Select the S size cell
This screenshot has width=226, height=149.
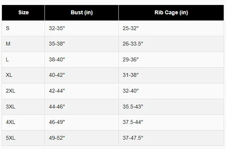pos(23,28)
